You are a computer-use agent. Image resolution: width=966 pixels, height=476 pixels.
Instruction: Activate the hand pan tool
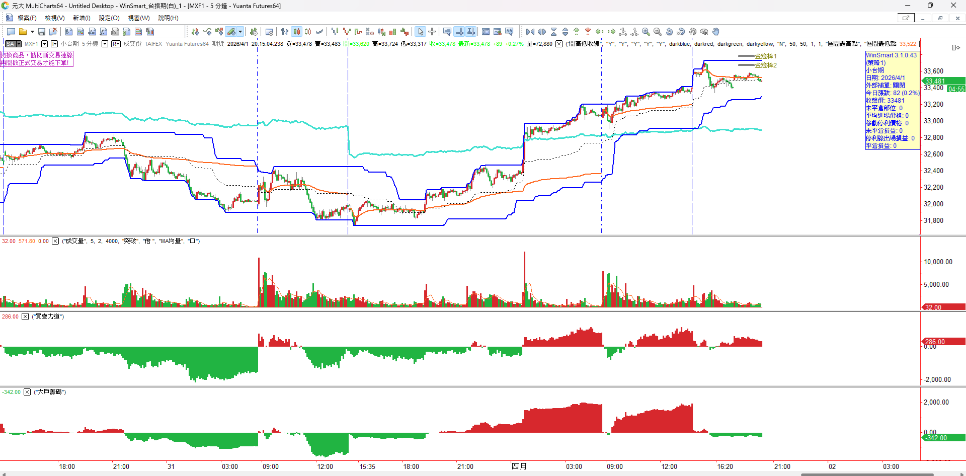716,32
